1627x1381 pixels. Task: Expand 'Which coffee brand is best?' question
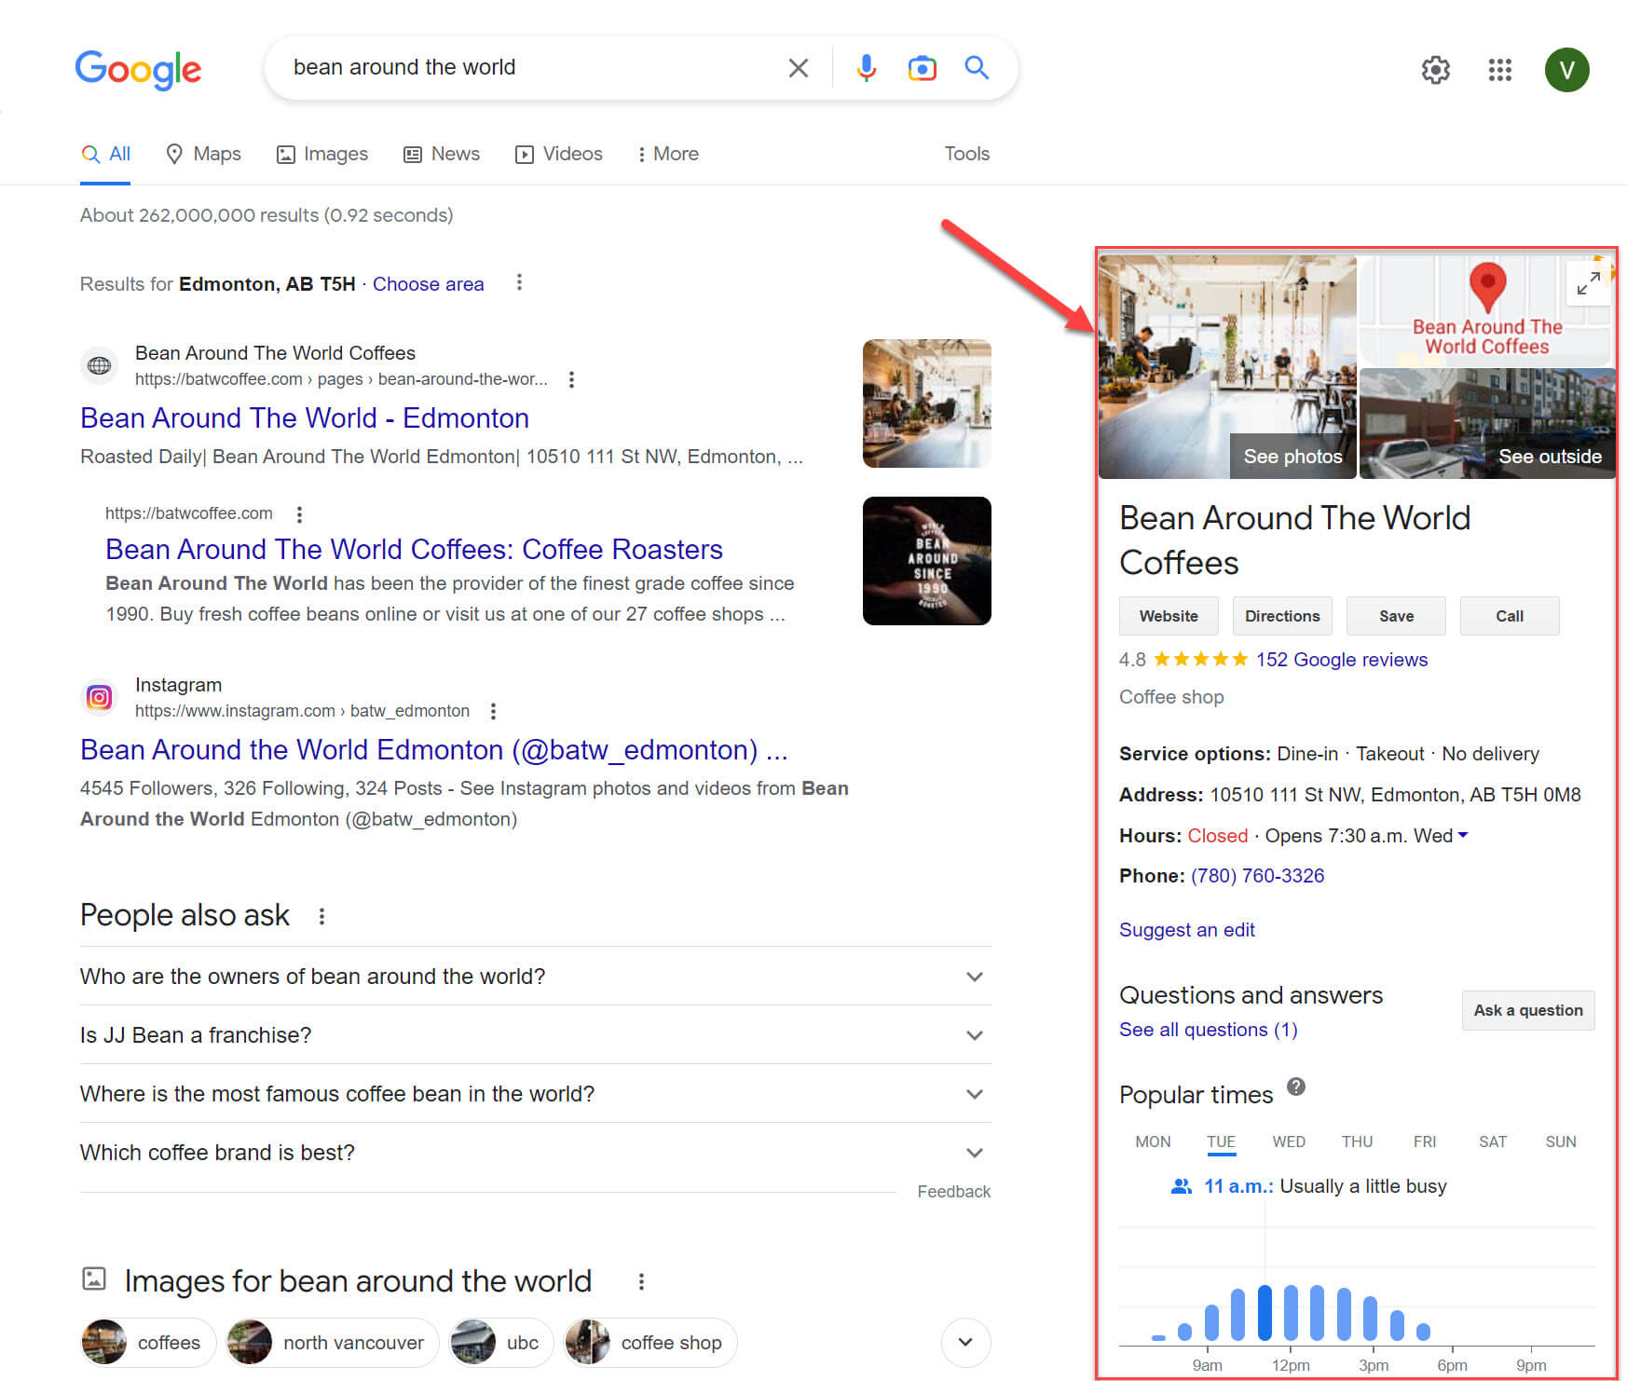point(535,1153)
